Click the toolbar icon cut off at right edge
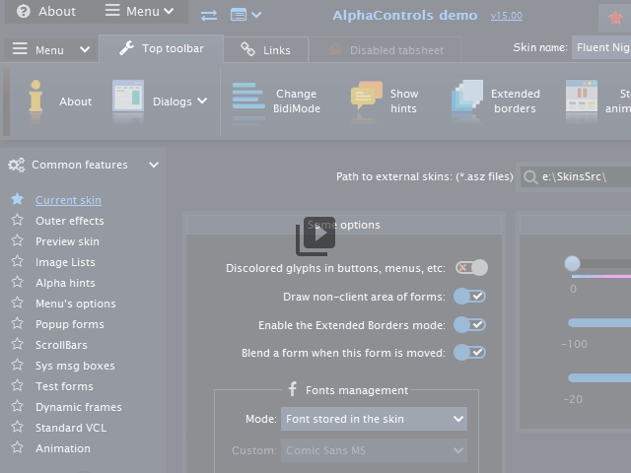Viewport: 631px width, 473px height. (x=582, y=96)
